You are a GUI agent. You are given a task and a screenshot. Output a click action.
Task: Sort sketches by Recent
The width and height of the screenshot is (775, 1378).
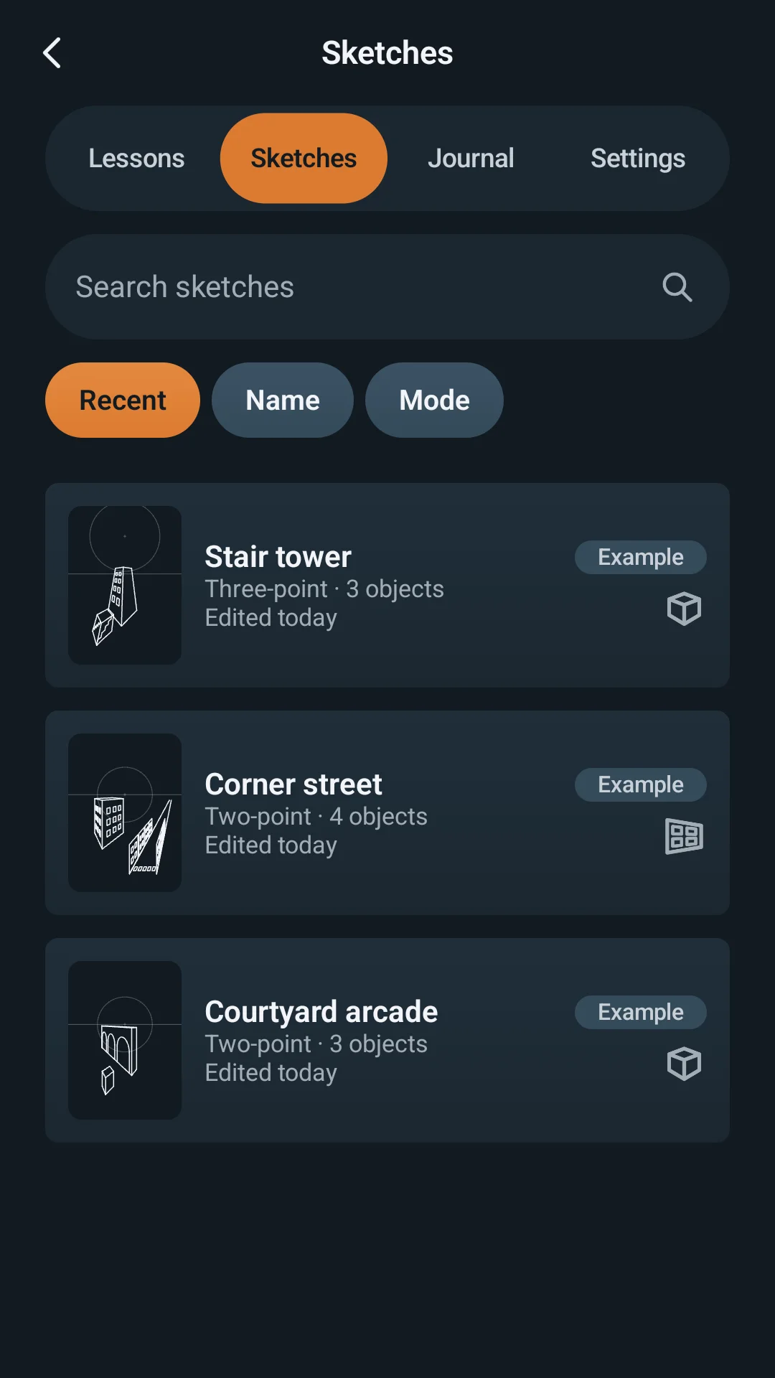(123, 400)
